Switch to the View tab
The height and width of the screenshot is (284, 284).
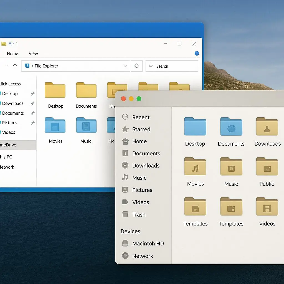(33, 53)
